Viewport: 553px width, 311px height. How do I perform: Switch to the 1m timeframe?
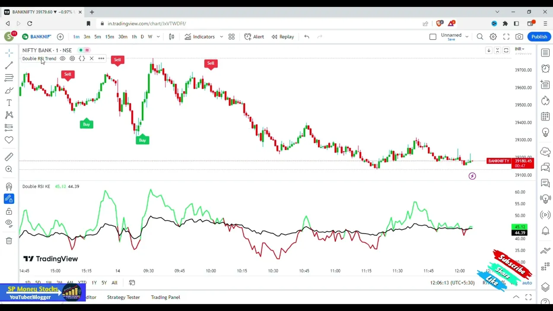coord(76,37)
